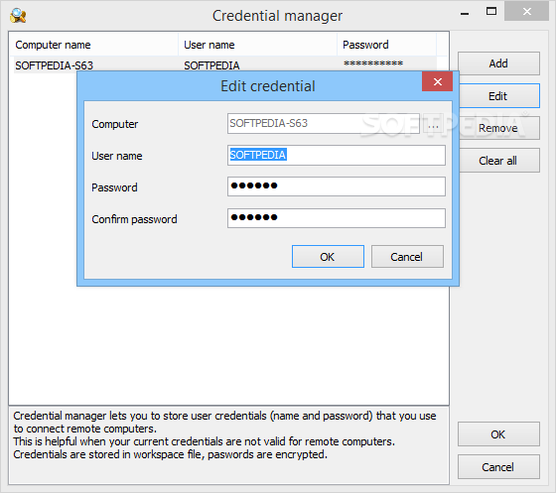
Task: Click Cancel in Credential manager window
Action: [498, 467]
